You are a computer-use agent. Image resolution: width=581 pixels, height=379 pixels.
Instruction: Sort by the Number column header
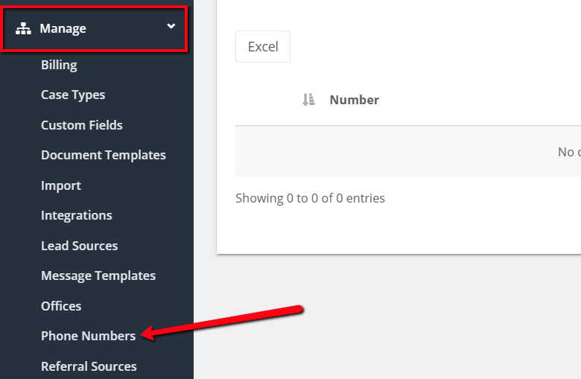(x=355, y=100)
